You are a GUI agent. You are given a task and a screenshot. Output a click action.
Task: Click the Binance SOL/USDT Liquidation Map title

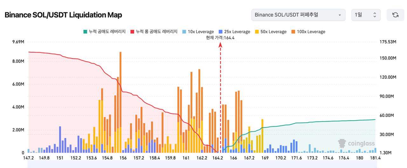63,15
